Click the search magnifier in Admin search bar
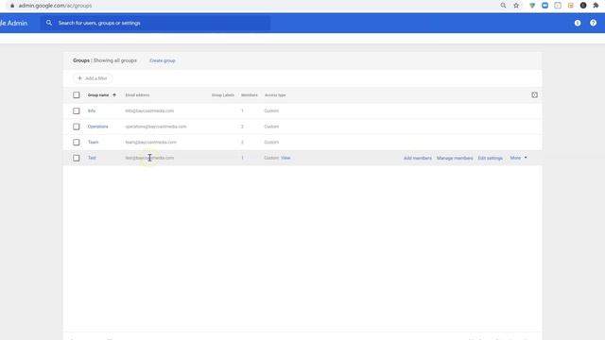Screen dimensions: 605x340 tap(49, 23)
